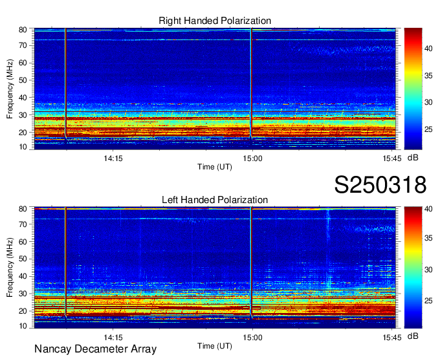440x357 pixels.
Task: Click the dB unit label beside bottom colorbar
Action: 413,336
